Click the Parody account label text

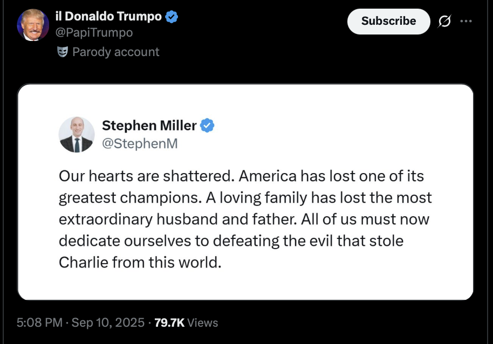tap(115, 52)
